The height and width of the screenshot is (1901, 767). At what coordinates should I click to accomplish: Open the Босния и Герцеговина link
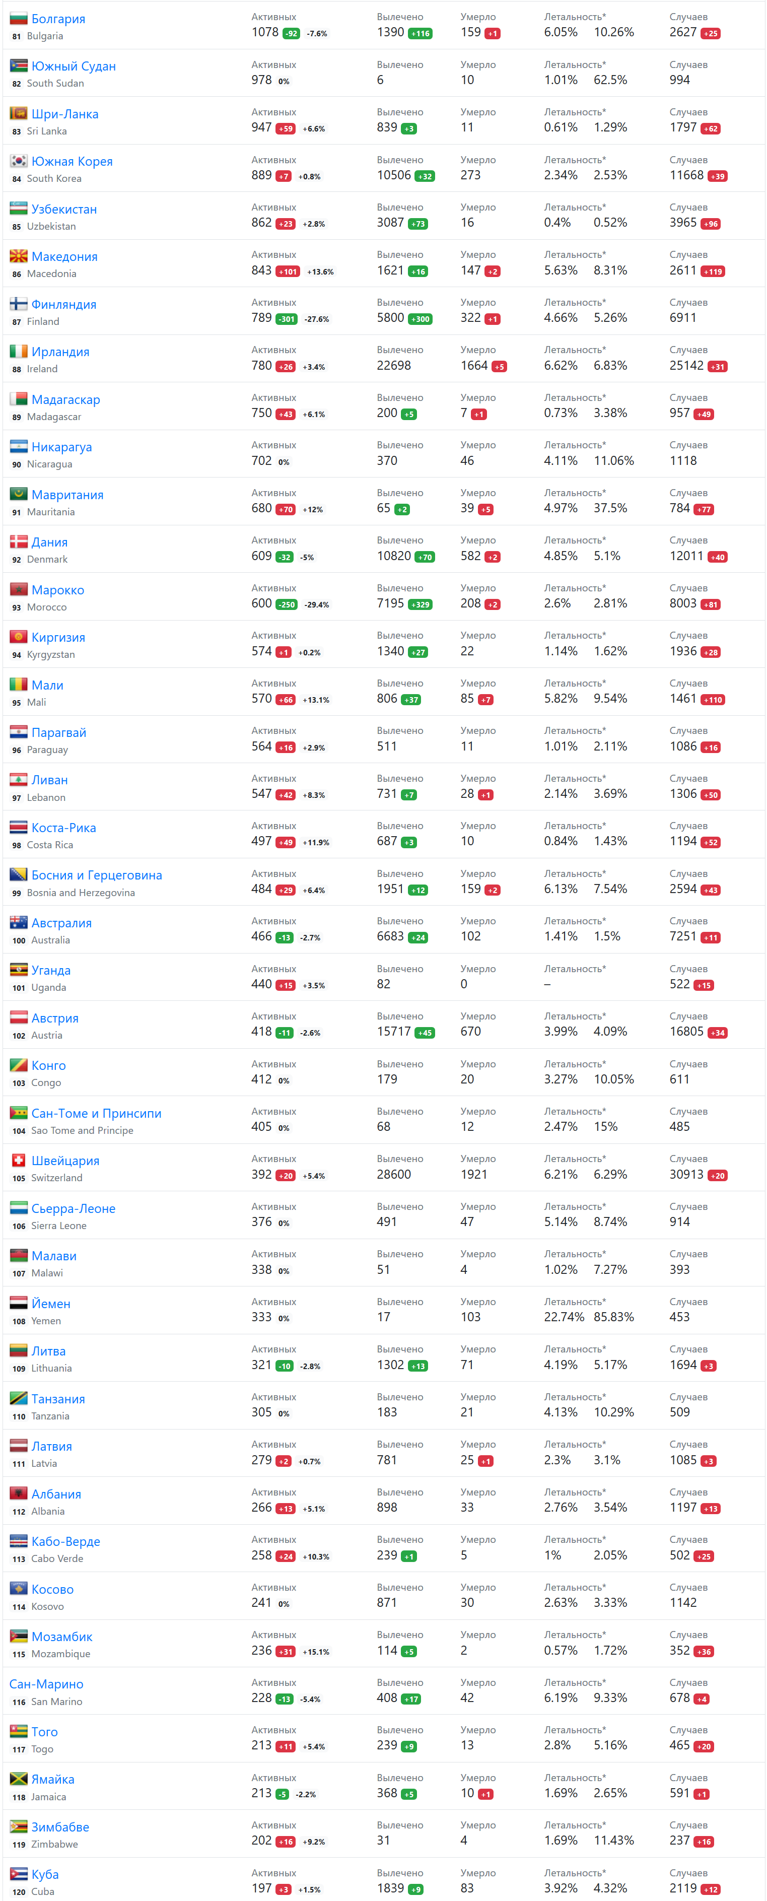pyautogui.click(x=97, y=875)
